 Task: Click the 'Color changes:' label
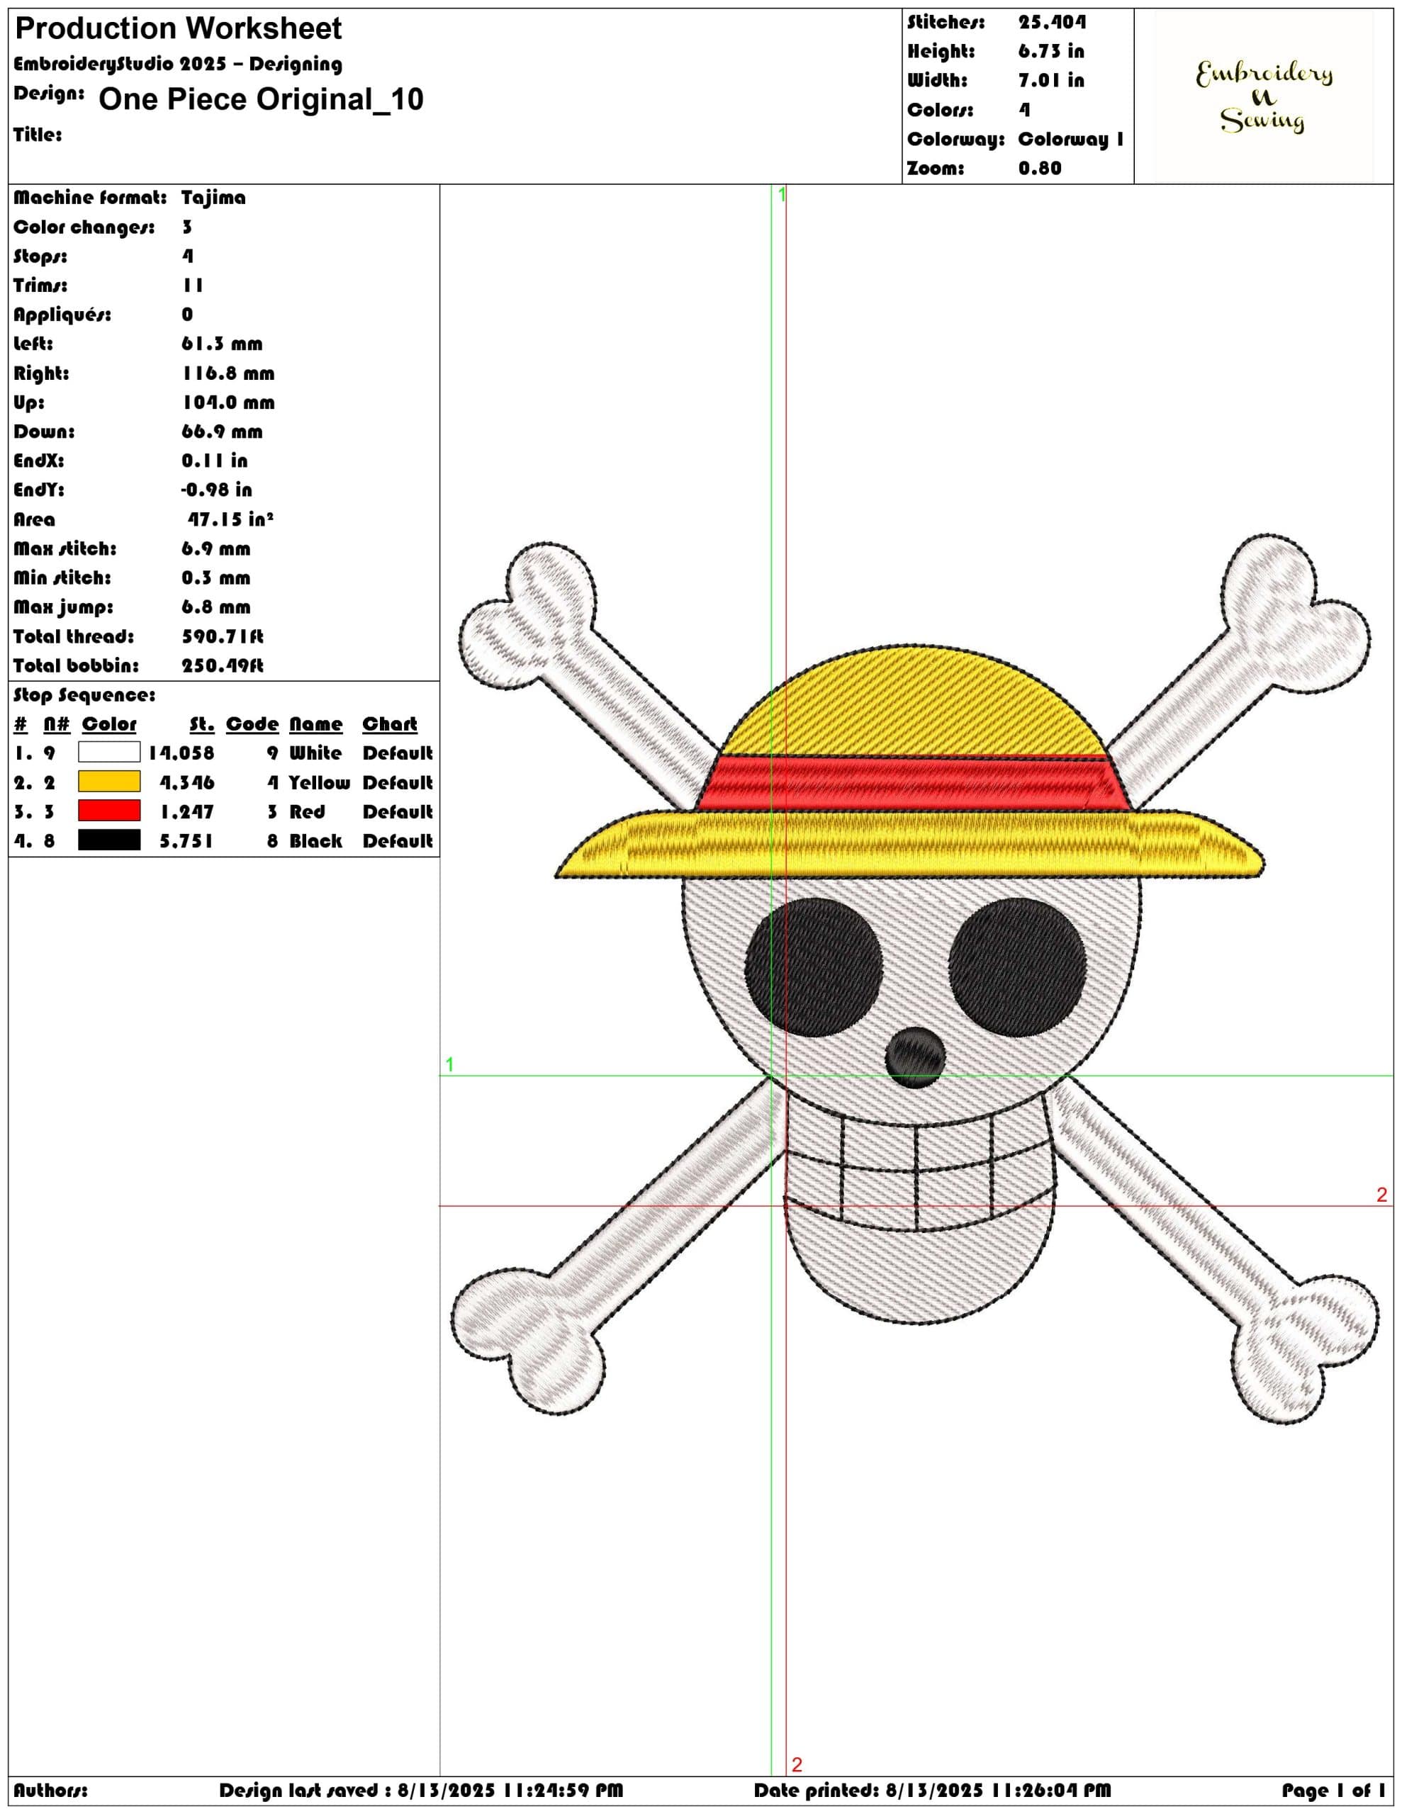[84, 227]
